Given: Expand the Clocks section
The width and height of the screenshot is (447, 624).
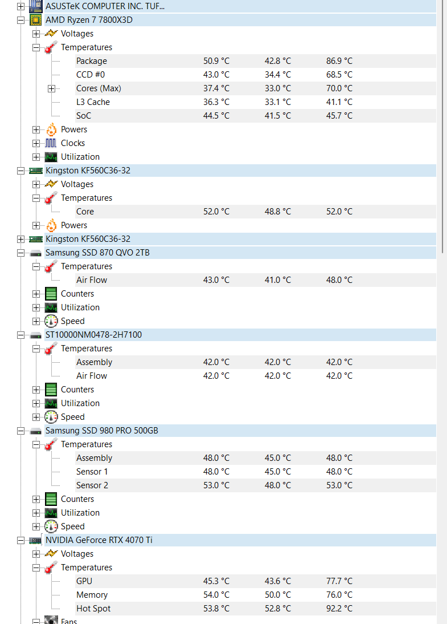Looking at the screenshot, I should coord(36,143).
